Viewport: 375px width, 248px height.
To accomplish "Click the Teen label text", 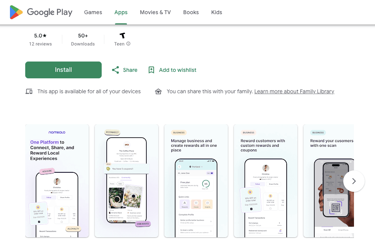I will (x=119, y=44).
